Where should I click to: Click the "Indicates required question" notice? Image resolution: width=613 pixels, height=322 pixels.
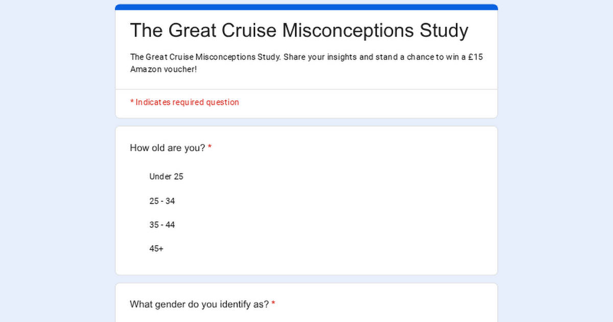coord(187,102)
